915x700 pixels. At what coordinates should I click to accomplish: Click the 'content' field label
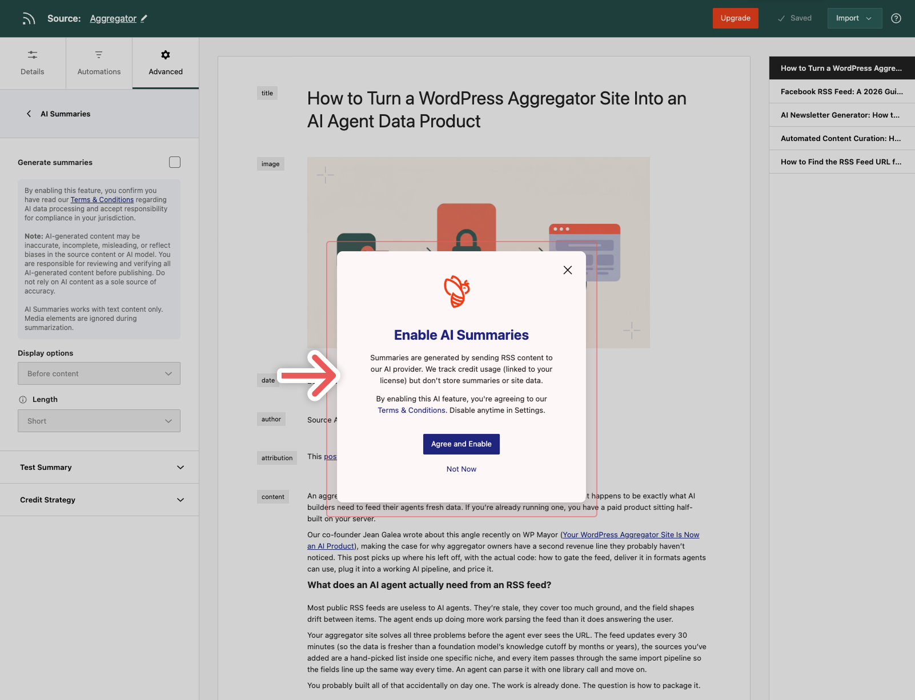(273, 497)
